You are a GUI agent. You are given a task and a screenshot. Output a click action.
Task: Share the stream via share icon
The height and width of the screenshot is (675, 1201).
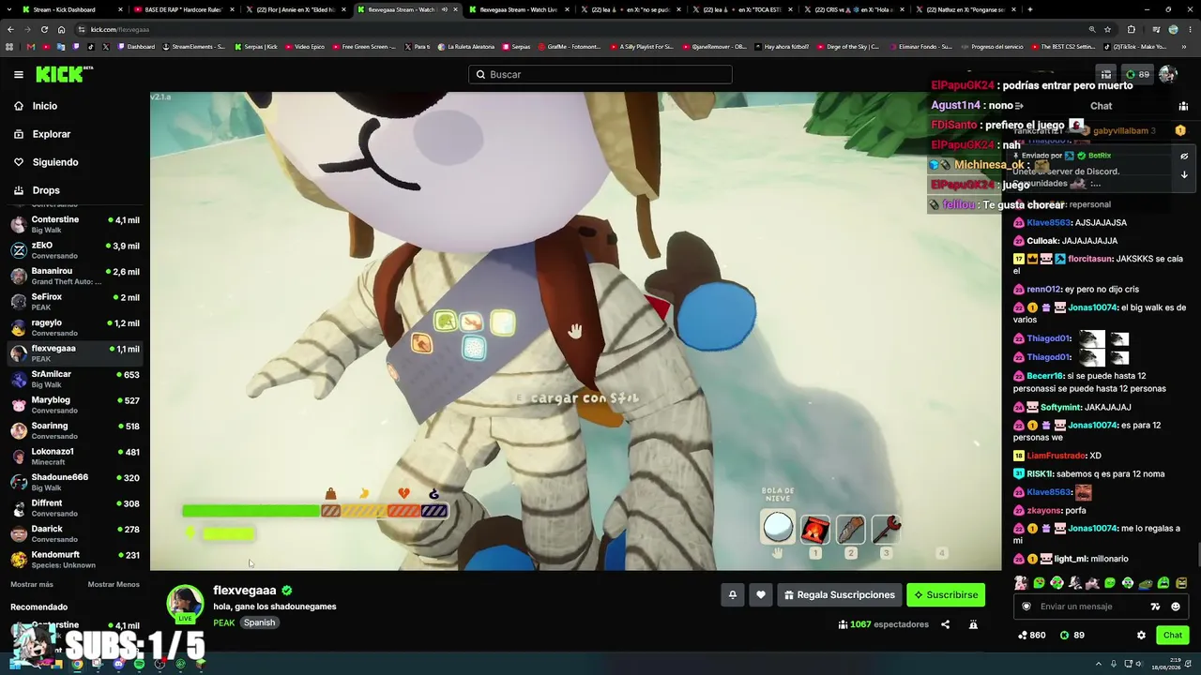pos(945,624)
